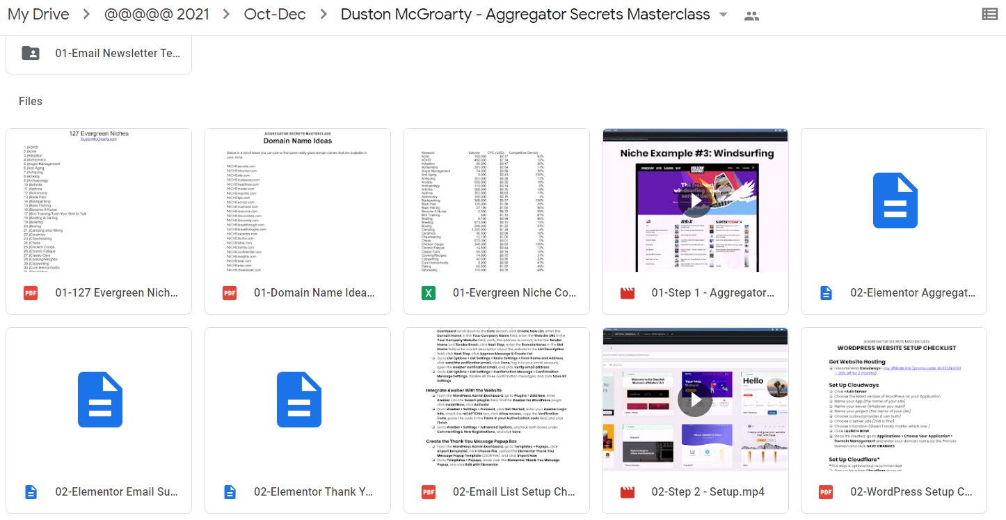Image resolution: width=1006 pixels, height=520 pixels.
Task: Select file name 01-Step 1 - Aggregator...
Action: [713, 293]
